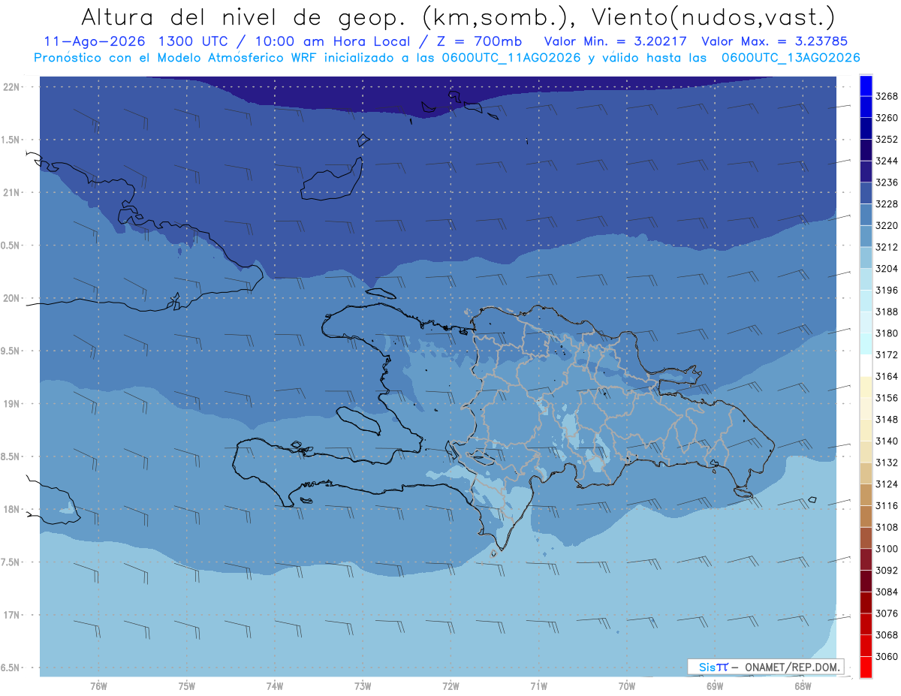Click the color bar segment between 3156 and 3164
The width and height of the screenshot is (901, 696).
[x=866, y=387]
